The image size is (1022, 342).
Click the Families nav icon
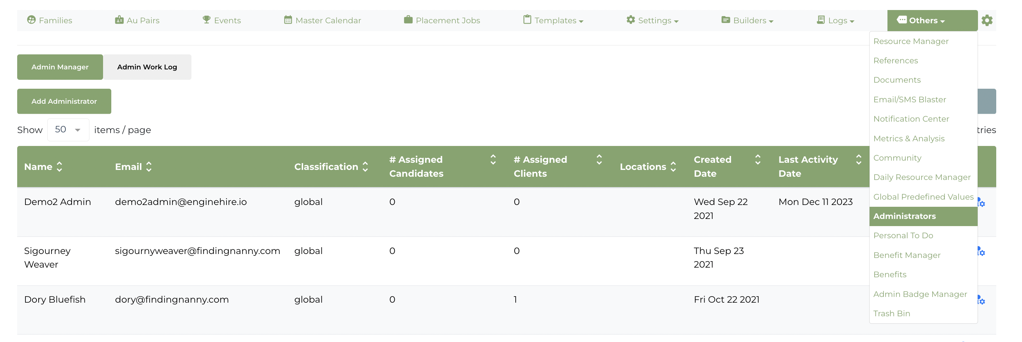point(31,20)
